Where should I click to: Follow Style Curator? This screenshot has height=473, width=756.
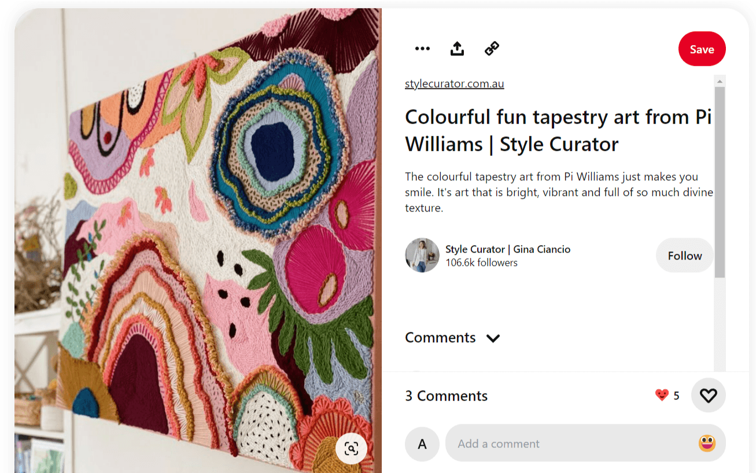684,255
